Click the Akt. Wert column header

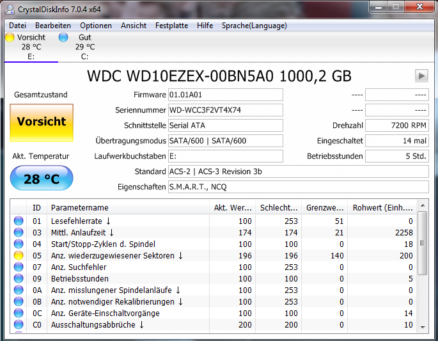(232, 208)
